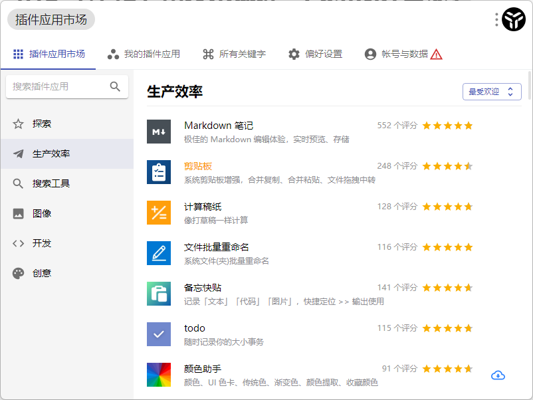The image size is (533, 400).
Task: Click the 剪贴板 clipboard plugin icon
Action: (159, 172)
